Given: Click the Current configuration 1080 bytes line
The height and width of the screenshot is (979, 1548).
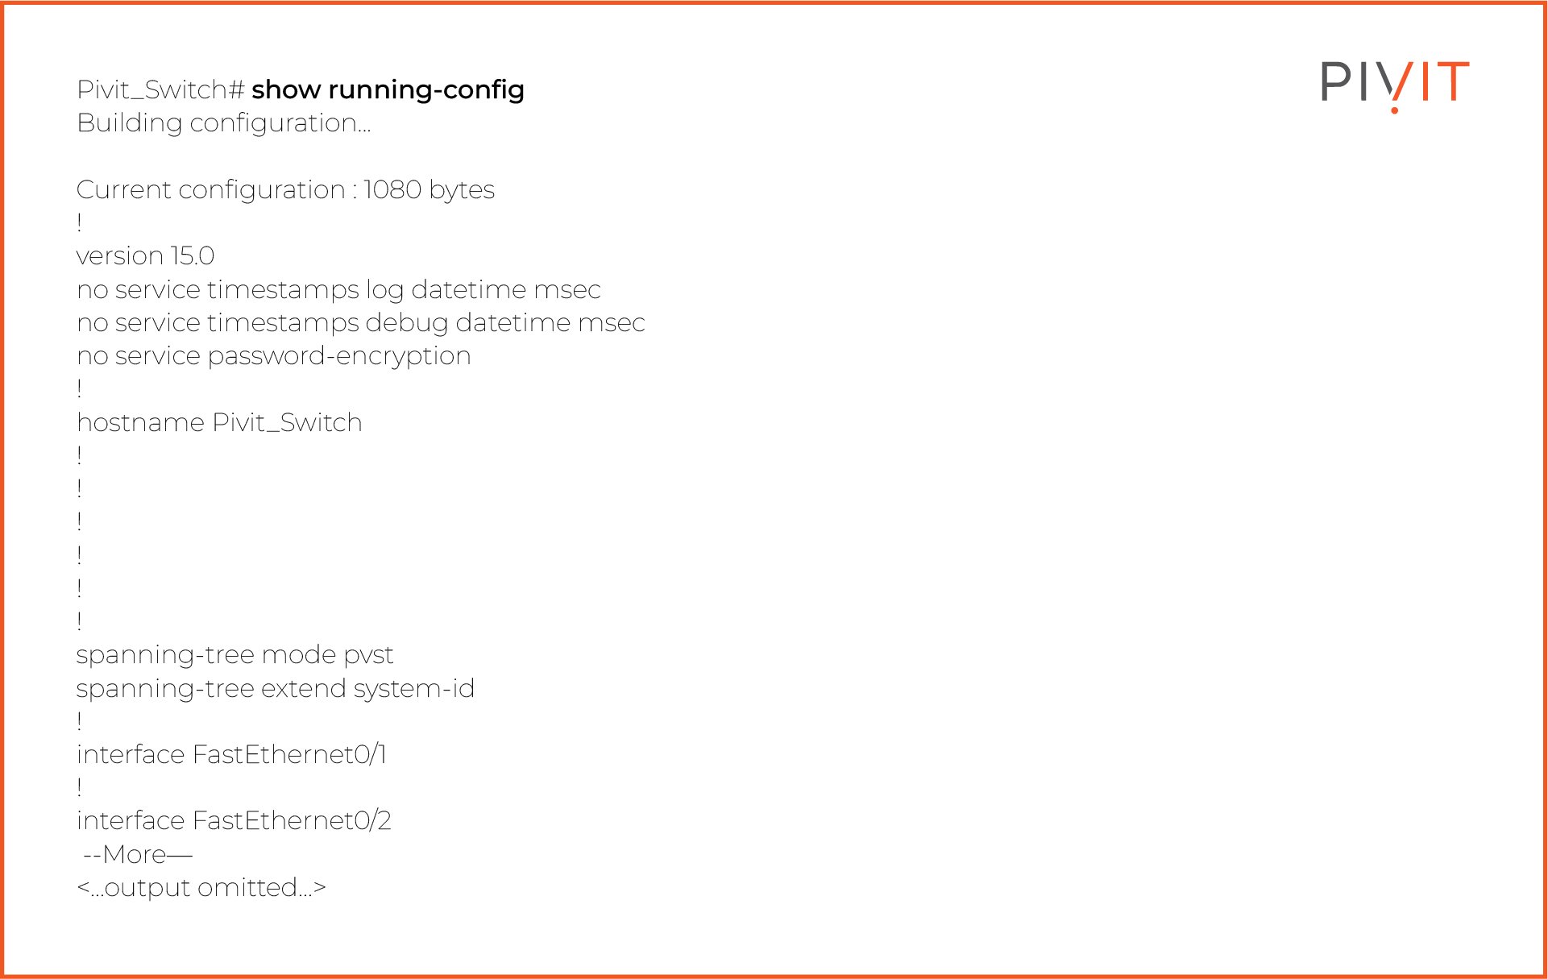Looking at the screenshot, I should click(x=285, y=190).
